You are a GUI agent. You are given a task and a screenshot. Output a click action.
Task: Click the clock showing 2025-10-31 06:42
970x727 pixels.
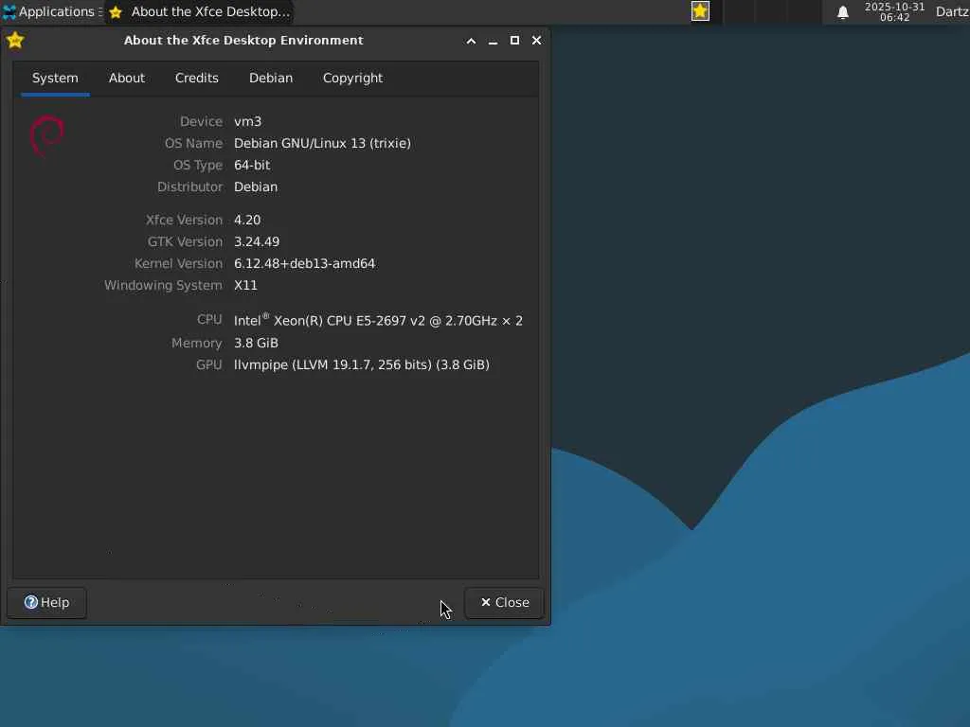[x=894, y=11]
